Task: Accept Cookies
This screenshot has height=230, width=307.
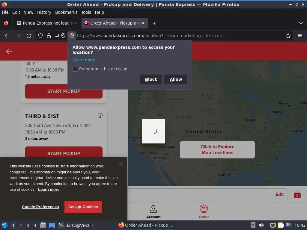Action: click(x=83, y=207)
